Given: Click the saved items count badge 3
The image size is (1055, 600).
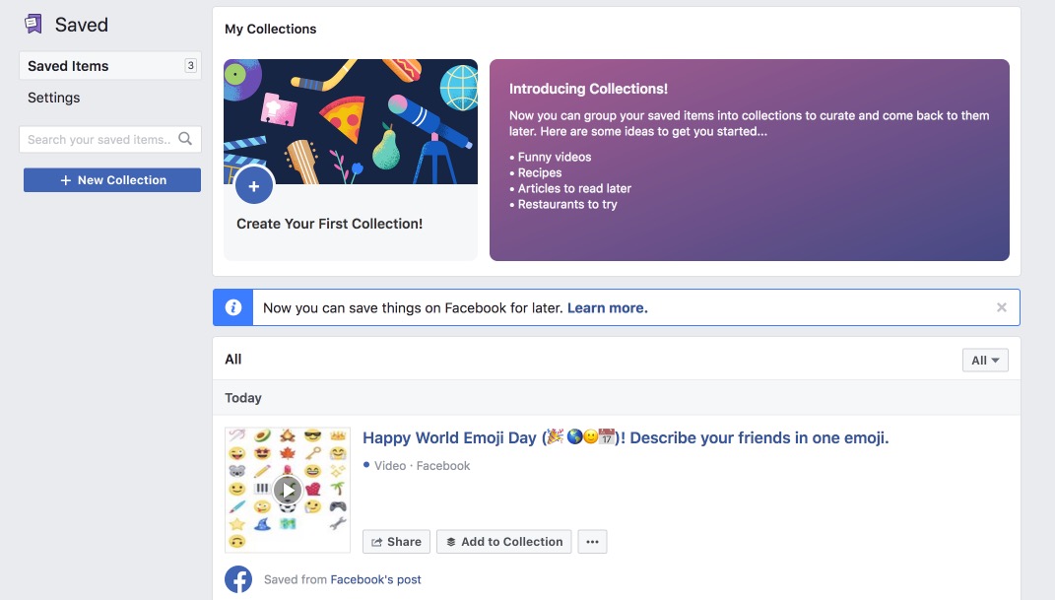Looking at the screenshot, I should (190, 65).
